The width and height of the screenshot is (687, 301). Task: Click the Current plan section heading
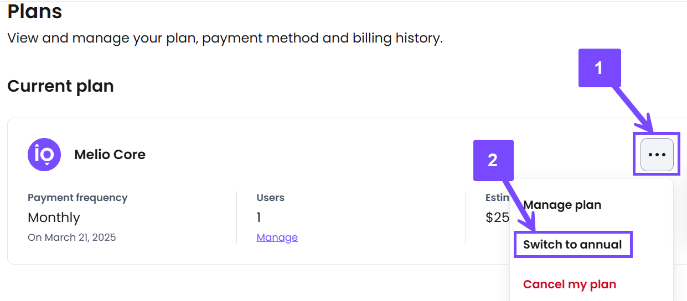[60, 86]
